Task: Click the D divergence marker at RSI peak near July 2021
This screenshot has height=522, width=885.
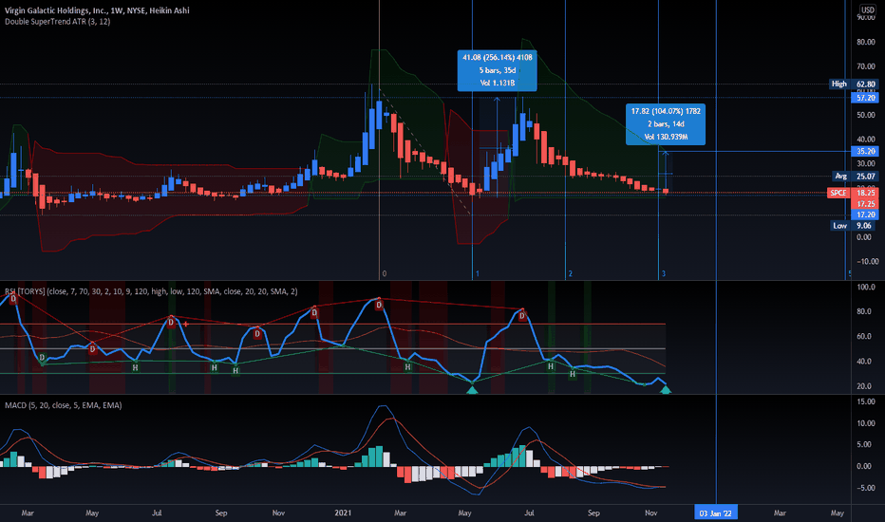Action: (522, 316)
